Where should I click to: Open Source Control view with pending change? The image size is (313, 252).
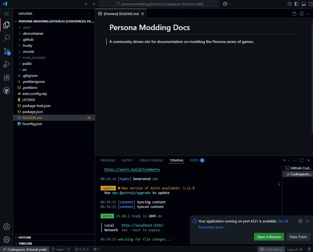(x=7, y=51)
